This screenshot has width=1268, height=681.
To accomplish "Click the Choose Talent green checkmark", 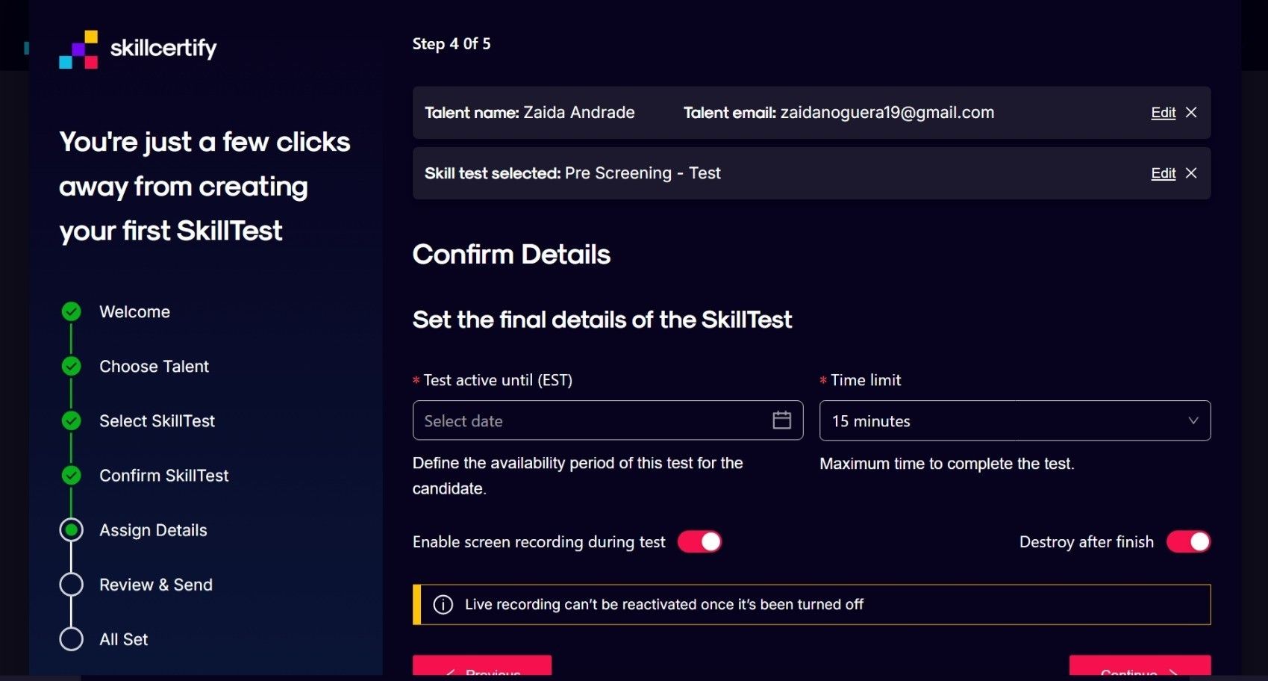I will (x=72, y=366).
